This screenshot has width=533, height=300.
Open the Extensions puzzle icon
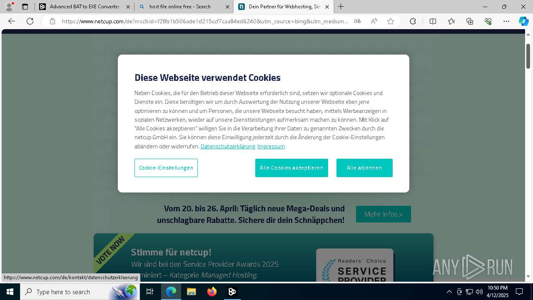tap(413, 21)
